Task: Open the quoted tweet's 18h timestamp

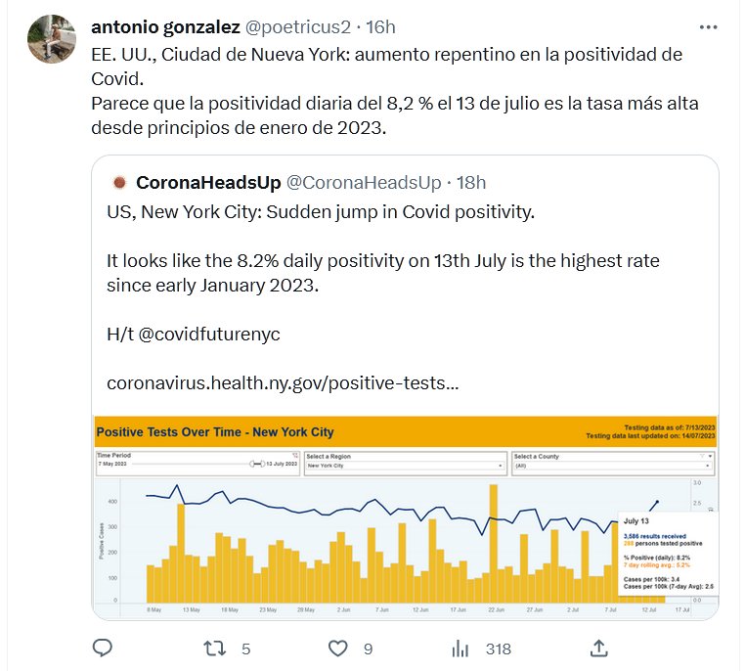Action: click(x=471, y=183)
